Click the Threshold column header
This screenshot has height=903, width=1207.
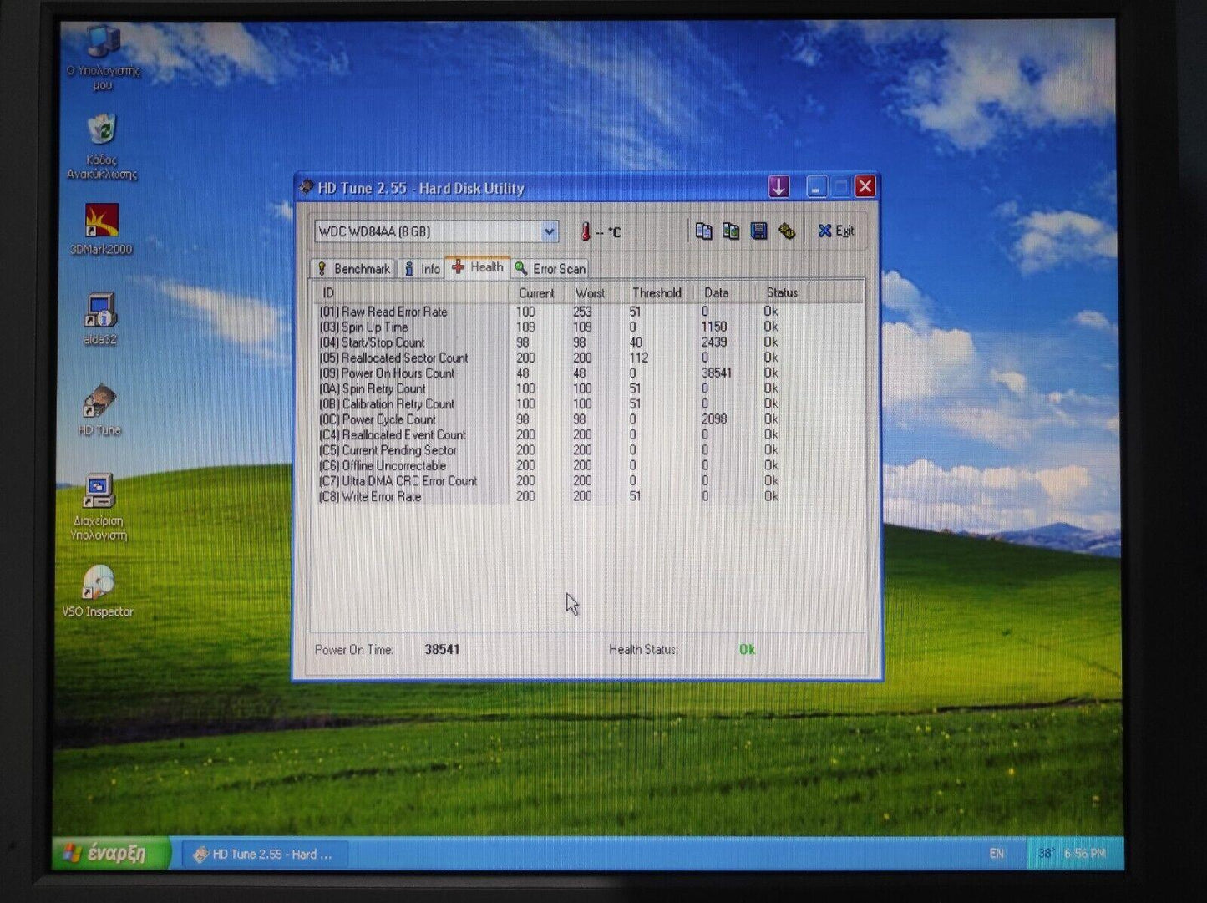click(x=656, y=293)
